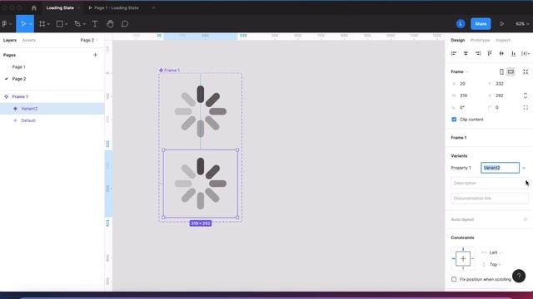
Task: Switch to the Inspect tab
Action: coord(503,40)
